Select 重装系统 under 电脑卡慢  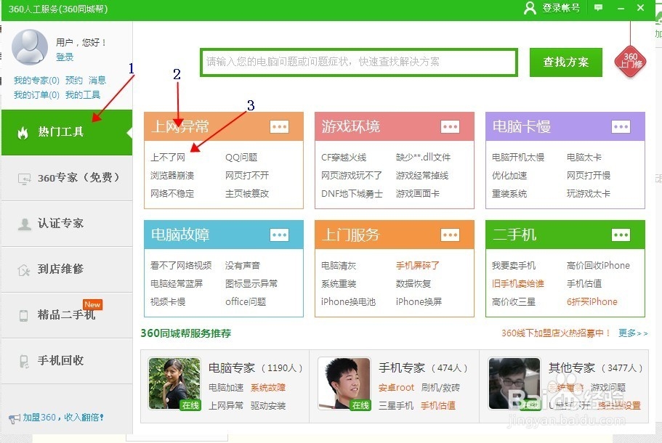pyautogui.click(x=509, y=194)
